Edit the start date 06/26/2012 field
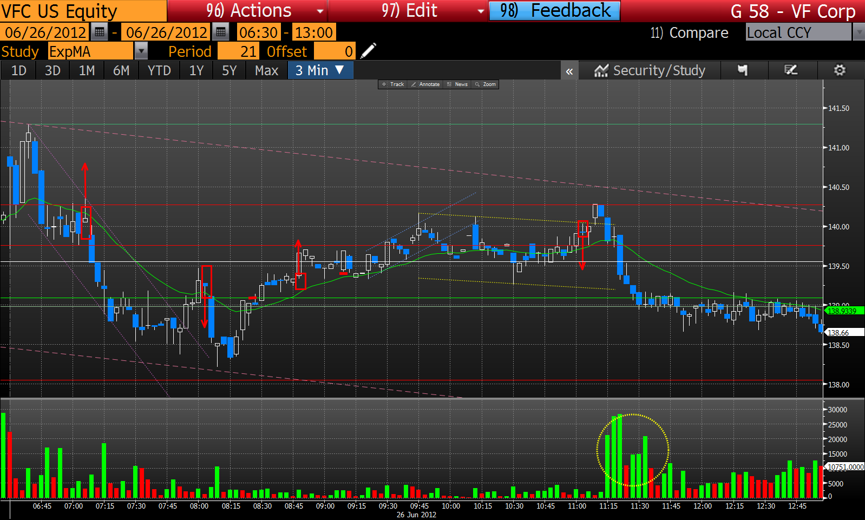Viewport: 865px width, 520px height. (45, 32)
